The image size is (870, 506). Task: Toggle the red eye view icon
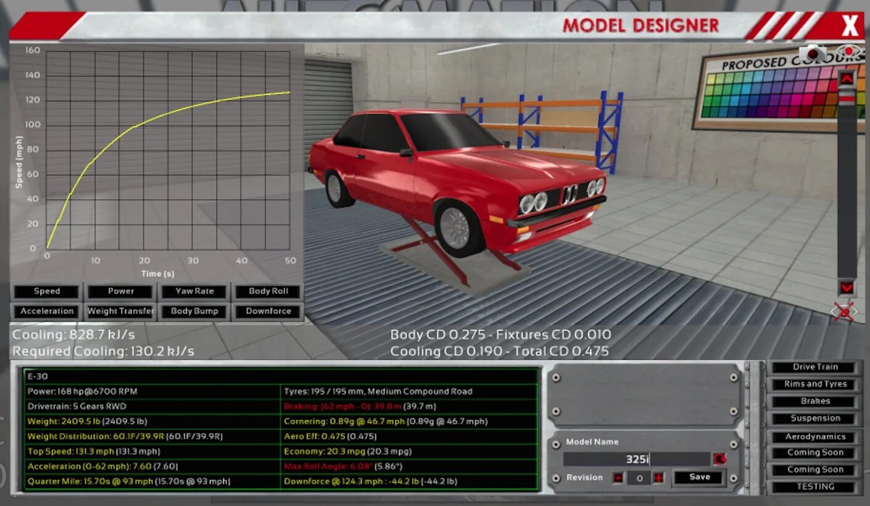coord(850,52)
